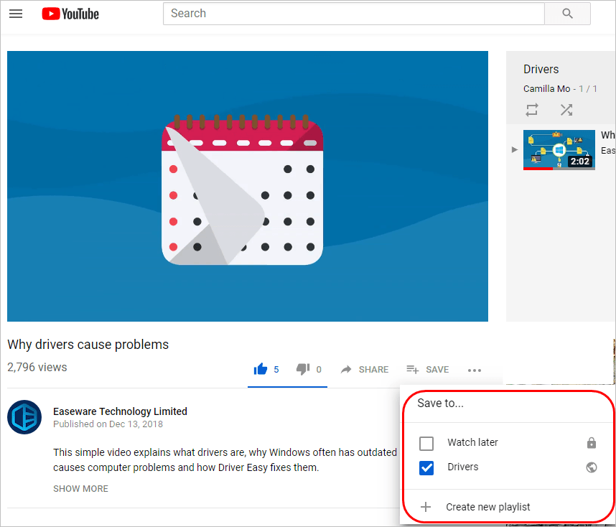The height and width of the screenshot is (527, 616).
Task: Enable loop for the Drivers playlist
Action: (531, 110)
